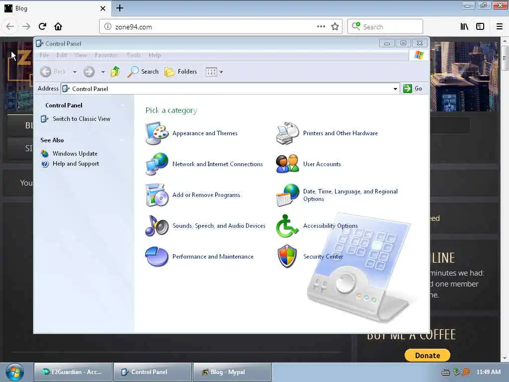Expand the Forward history dropdown arrow

102,72
